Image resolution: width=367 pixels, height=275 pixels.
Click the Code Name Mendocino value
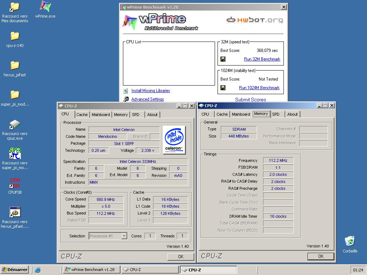coord(108,136)
